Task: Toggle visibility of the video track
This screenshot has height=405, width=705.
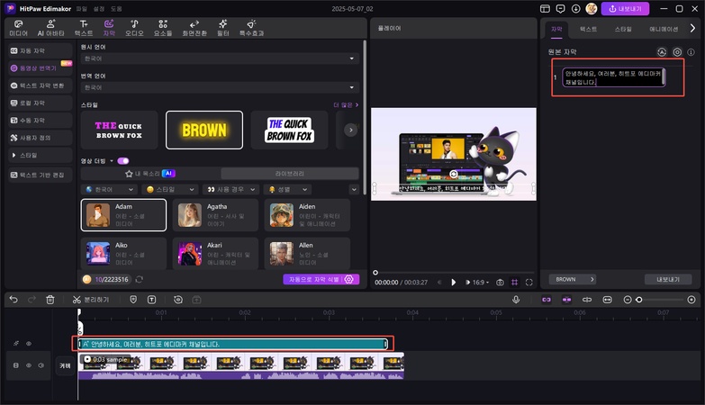Action: (28, 365)
